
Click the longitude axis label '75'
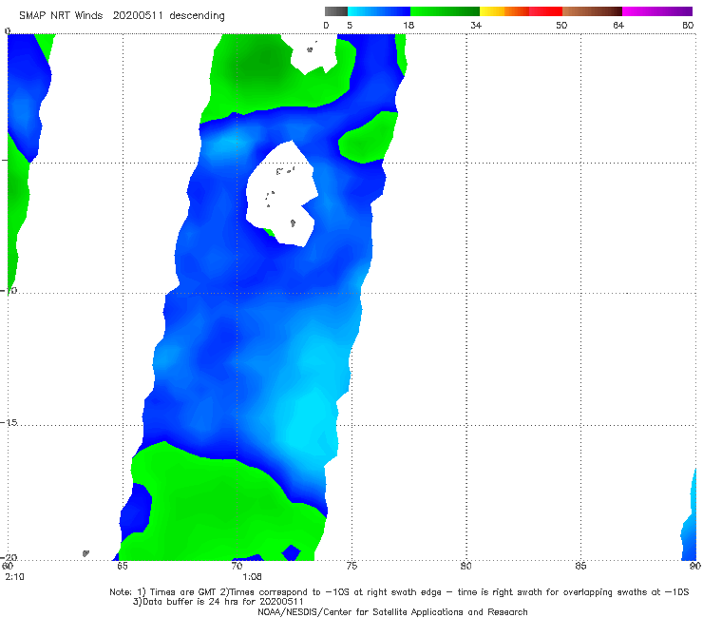click(x=351, y=566)
